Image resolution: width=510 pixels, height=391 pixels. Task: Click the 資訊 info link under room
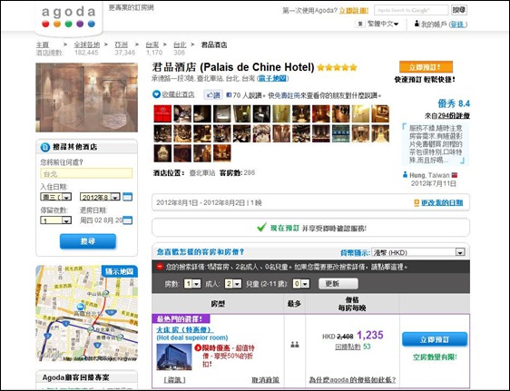[174, 379]
